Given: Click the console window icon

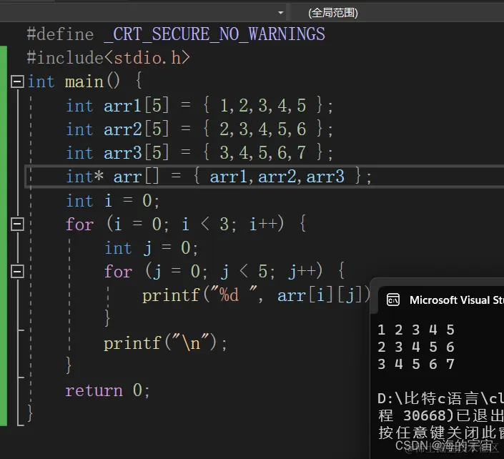Looking at the screenshot, I should 392,300.
